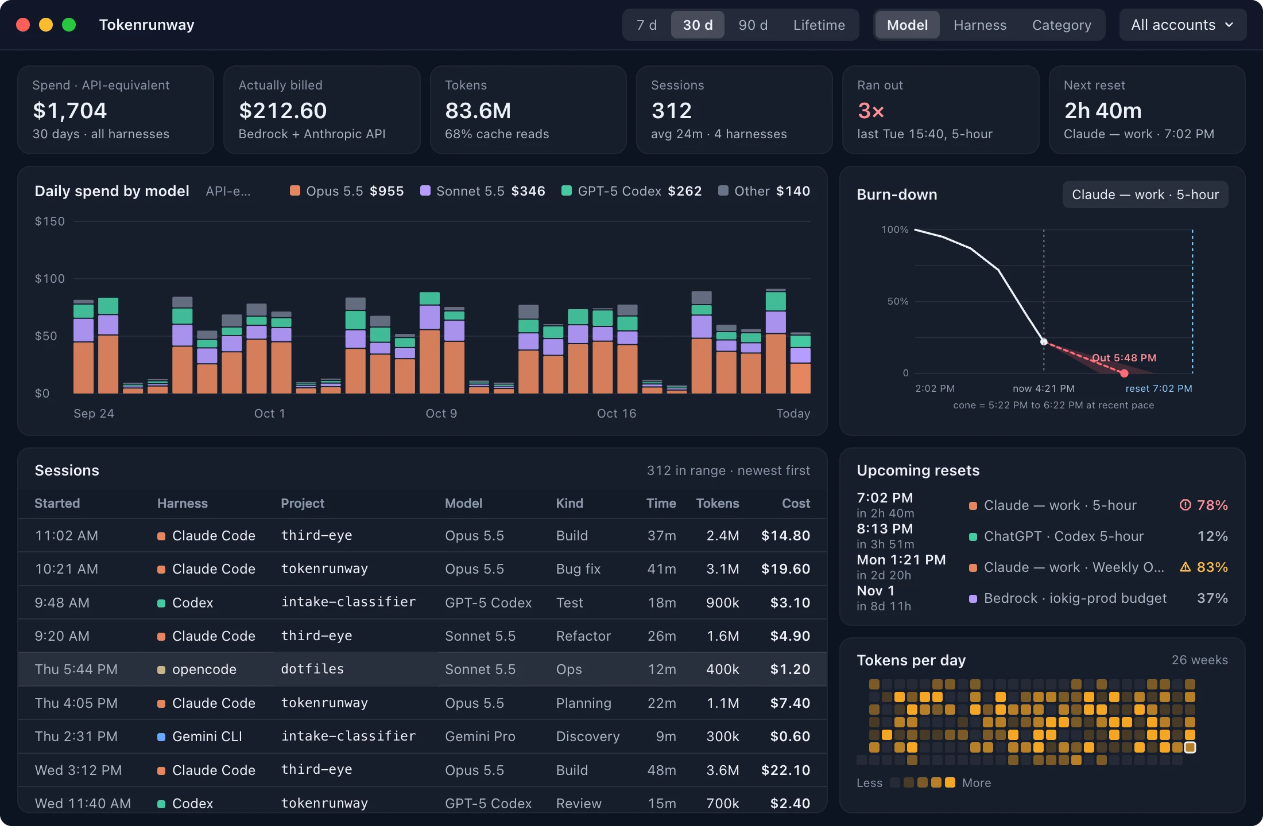Open the Ran out 3× card
The image size is (1263, 826).
[940, 110]
